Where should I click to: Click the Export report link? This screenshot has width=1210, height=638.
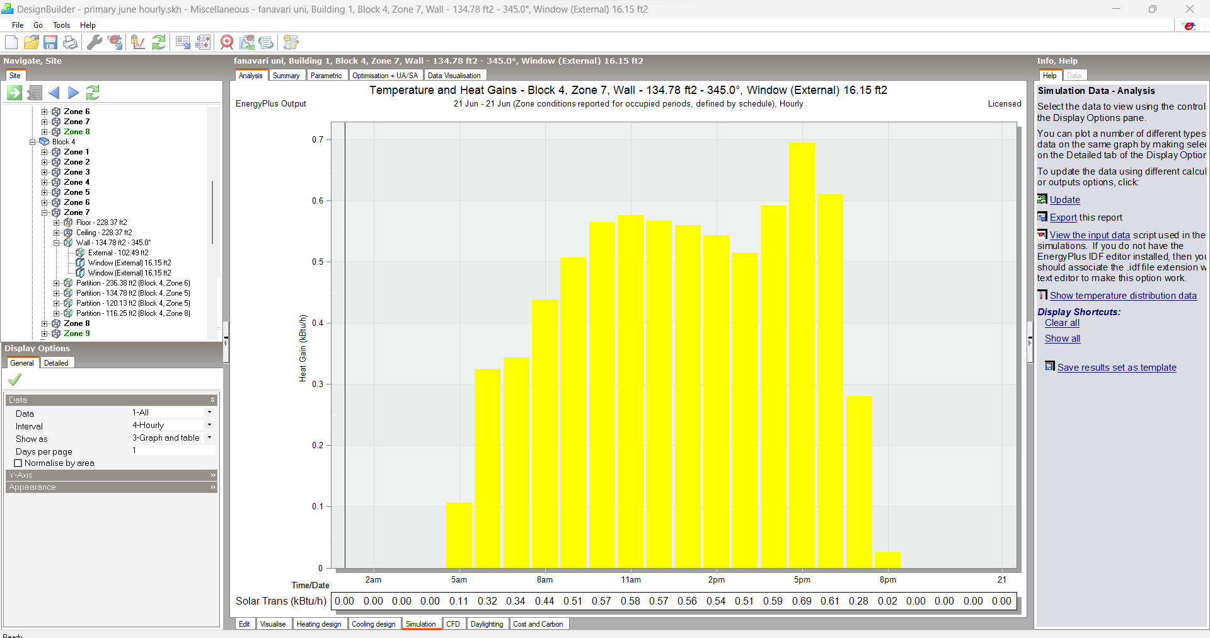click(x=1063, y=217)
